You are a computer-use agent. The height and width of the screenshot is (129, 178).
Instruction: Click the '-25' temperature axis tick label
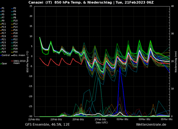point(31,106)
